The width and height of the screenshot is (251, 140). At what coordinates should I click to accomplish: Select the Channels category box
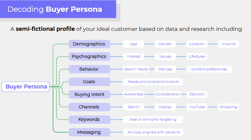[x=89, y=107]
